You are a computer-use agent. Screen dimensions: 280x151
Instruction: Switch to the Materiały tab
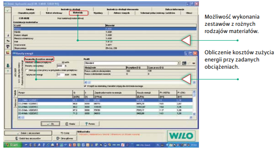[x=78, y=13]
